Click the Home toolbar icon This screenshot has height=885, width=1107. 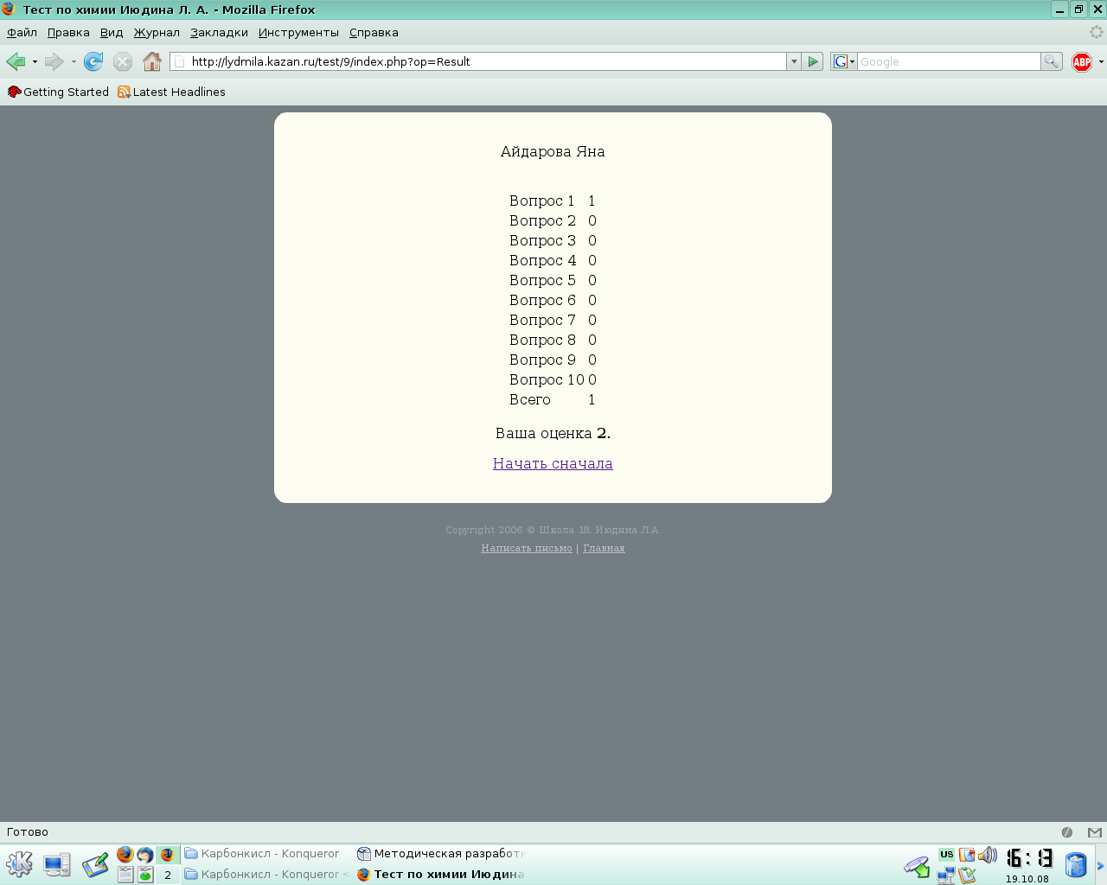[x=152, y=61]
